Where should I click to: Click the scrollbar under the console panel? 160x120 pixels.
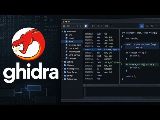[x=113, y=98]
